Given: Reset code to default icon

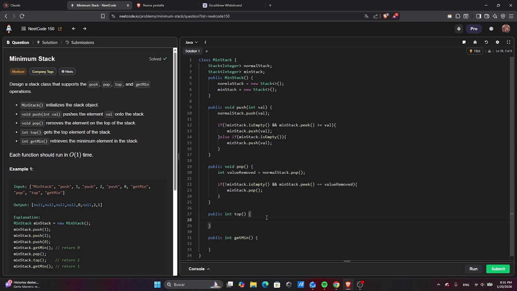Looking at the screenshot, I should click(x=486, y=42).
